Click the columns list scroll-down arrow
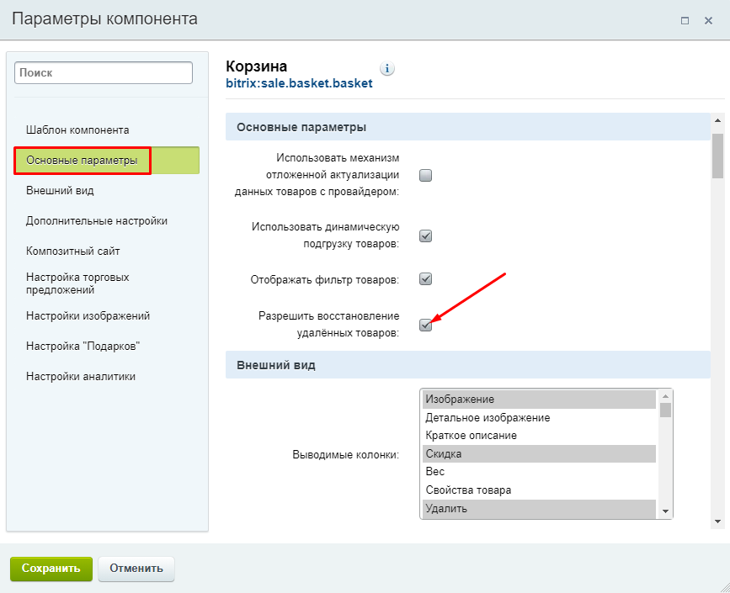The image size is (730, 593). [x=665, y=511]
